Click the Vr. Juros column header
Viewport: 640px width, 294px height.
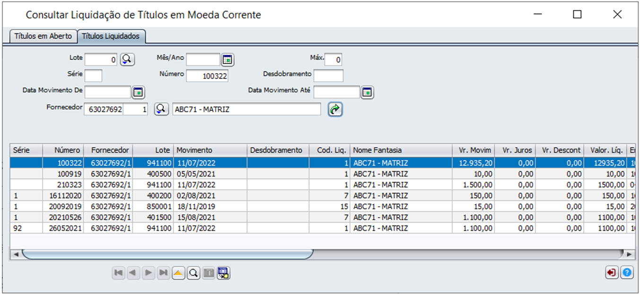click(x=516, y=150)
